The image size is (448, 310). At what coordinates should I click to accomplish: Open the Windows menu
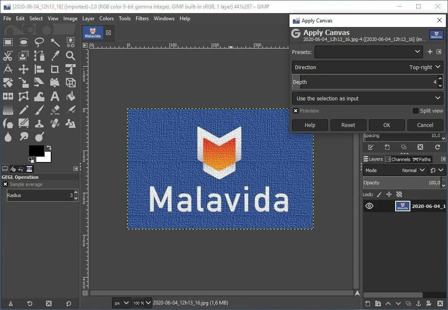pyautogui.click(x=164, y=19)
